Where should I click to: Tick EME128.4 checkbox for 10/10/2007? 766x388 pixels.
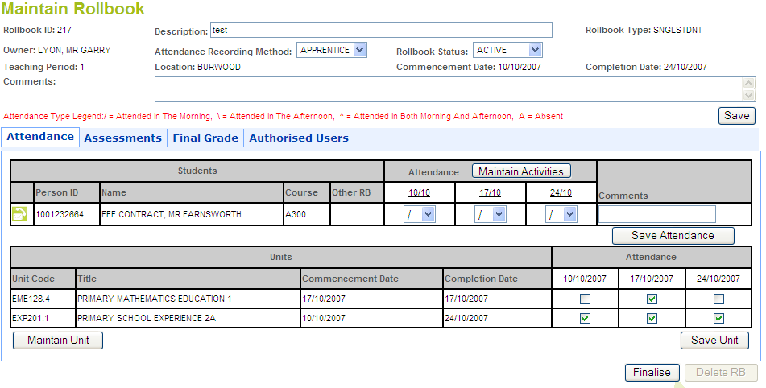click(586, 299)
